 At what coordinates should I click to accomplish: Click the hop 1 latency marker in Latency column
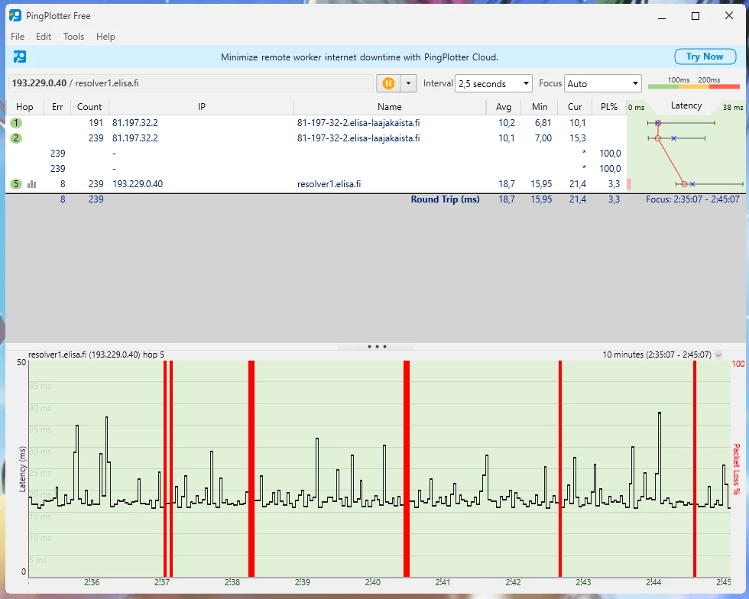coord(658,123)
